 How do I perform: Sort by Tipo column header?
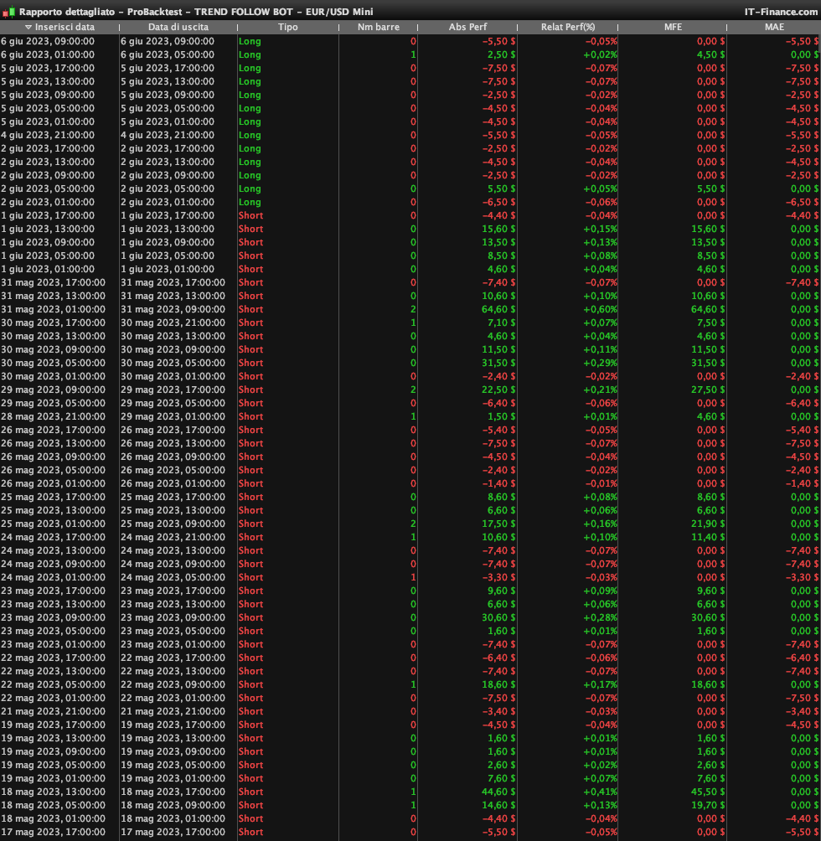(288, 27)
